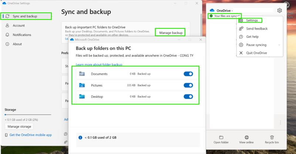
Task: Click the 335 KB Pictures size text
Action: [x=131, y=85]
